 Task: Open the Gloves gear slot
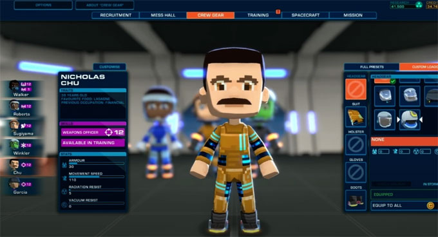click(x=356, y=173)
